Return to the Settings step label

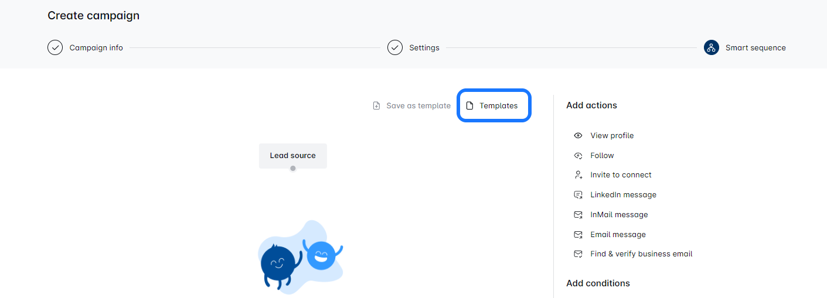424,48
